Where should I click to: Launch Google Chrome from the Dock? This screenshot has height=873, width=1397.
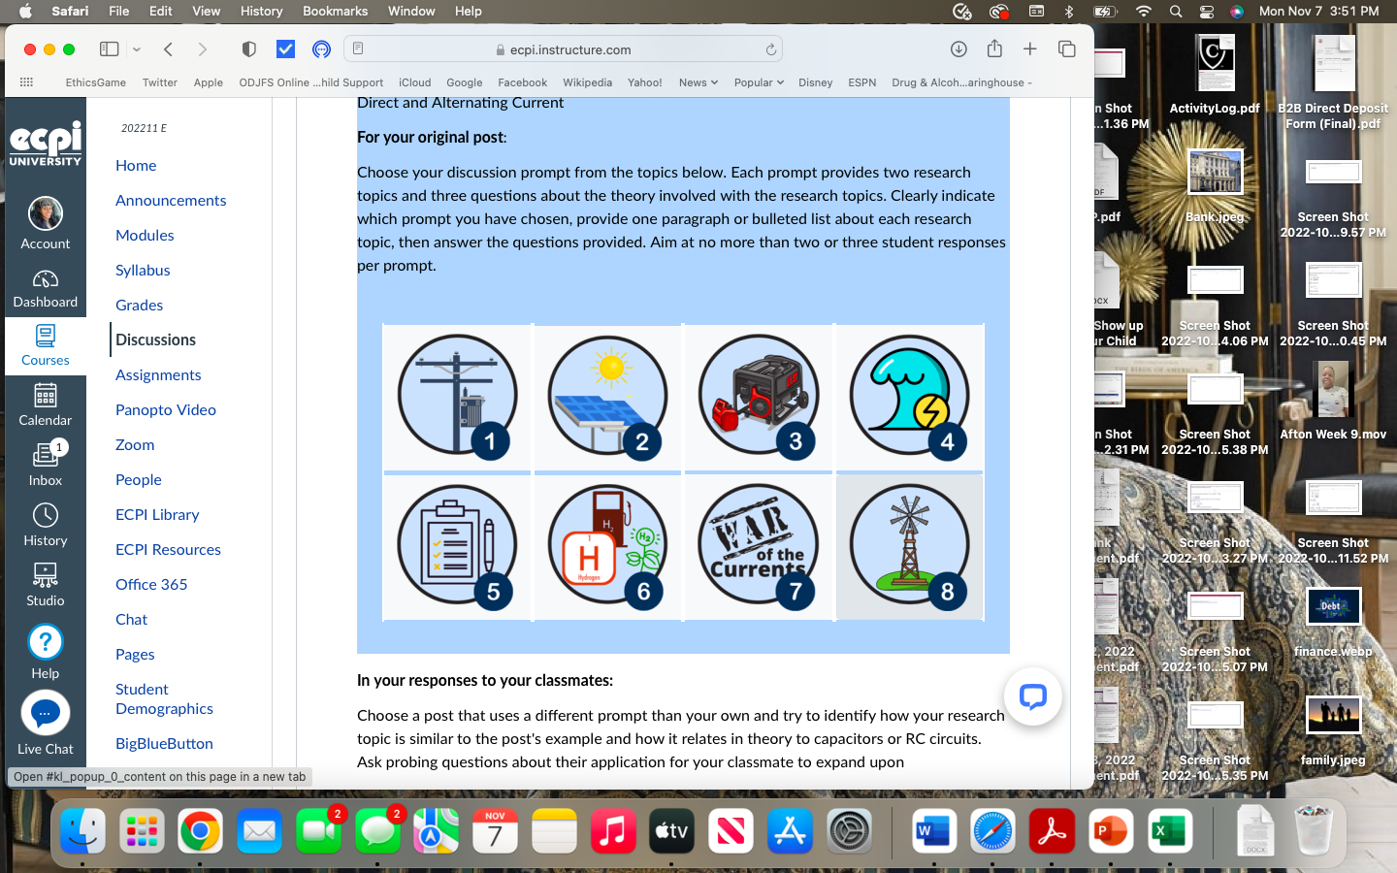point(200,831)
